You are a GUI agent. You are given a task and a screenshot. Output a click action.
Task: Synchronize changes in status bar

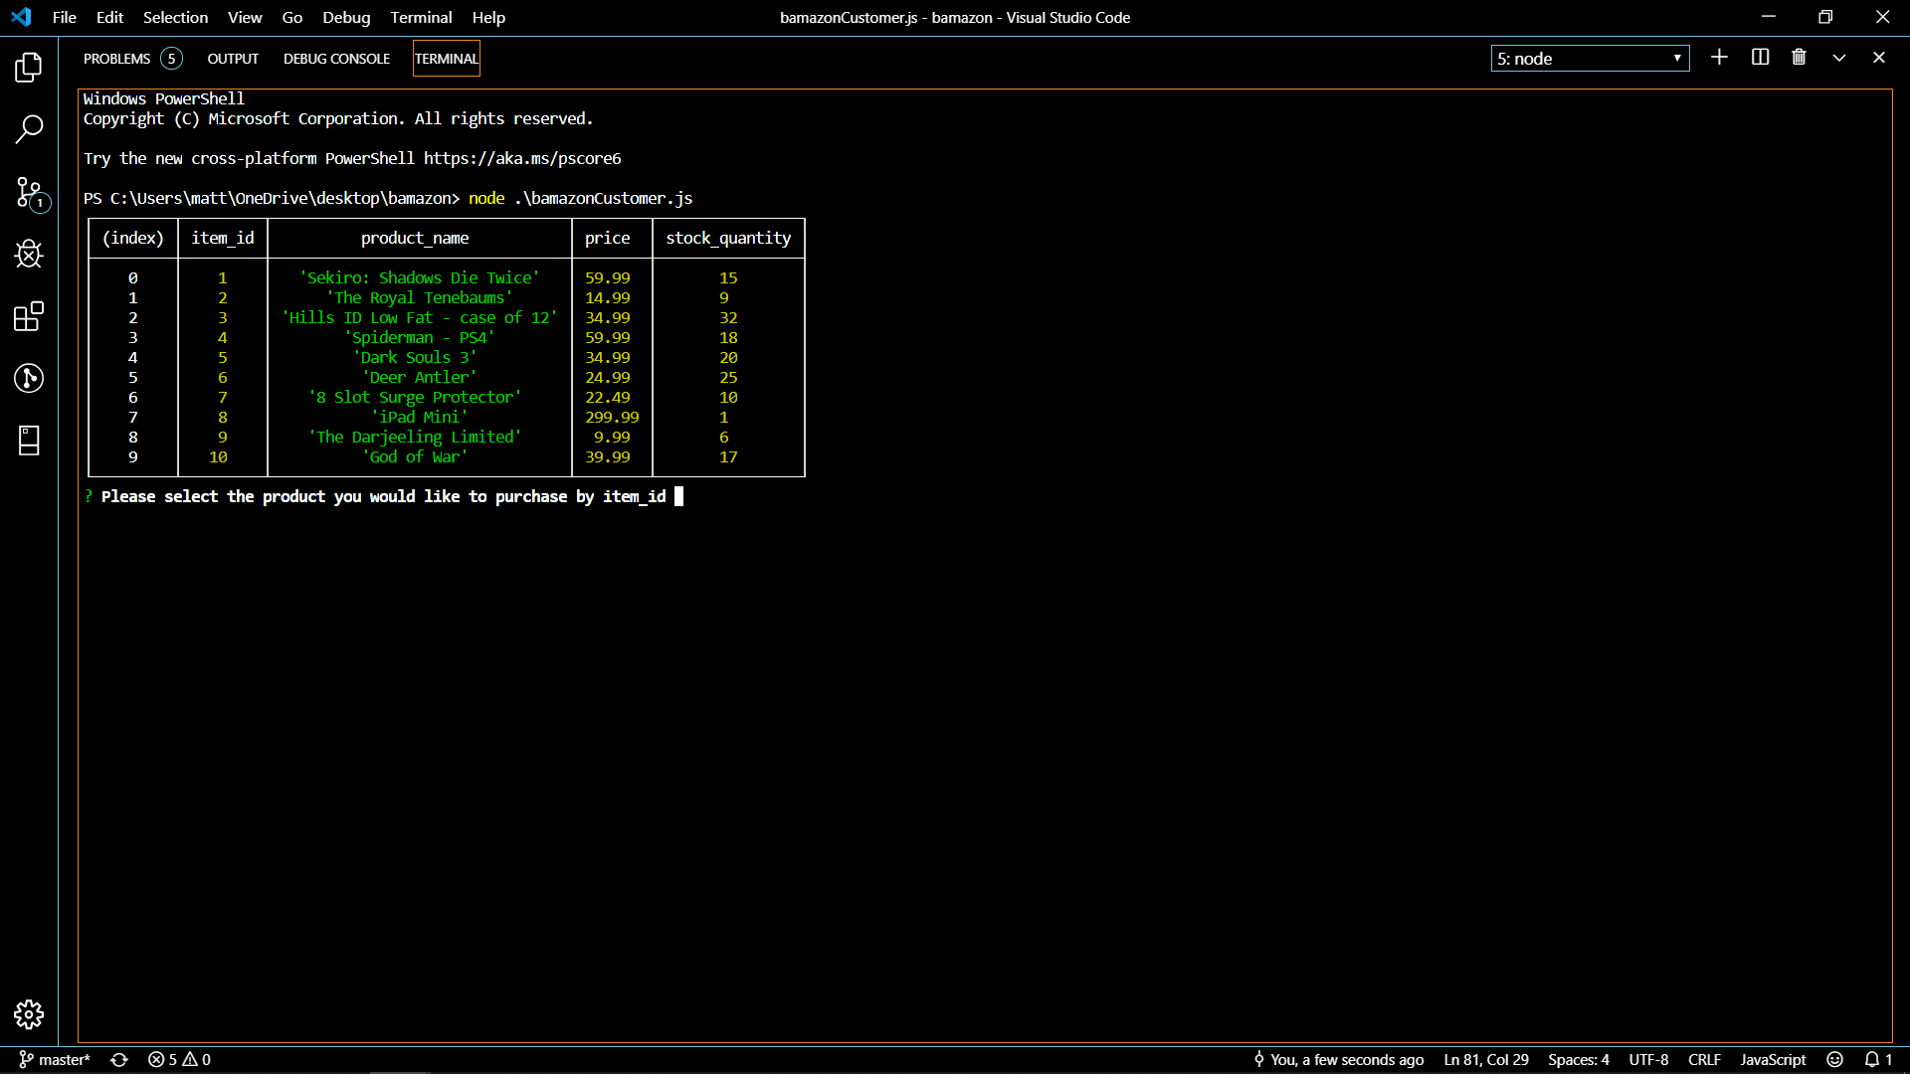tap(119, 1060)
